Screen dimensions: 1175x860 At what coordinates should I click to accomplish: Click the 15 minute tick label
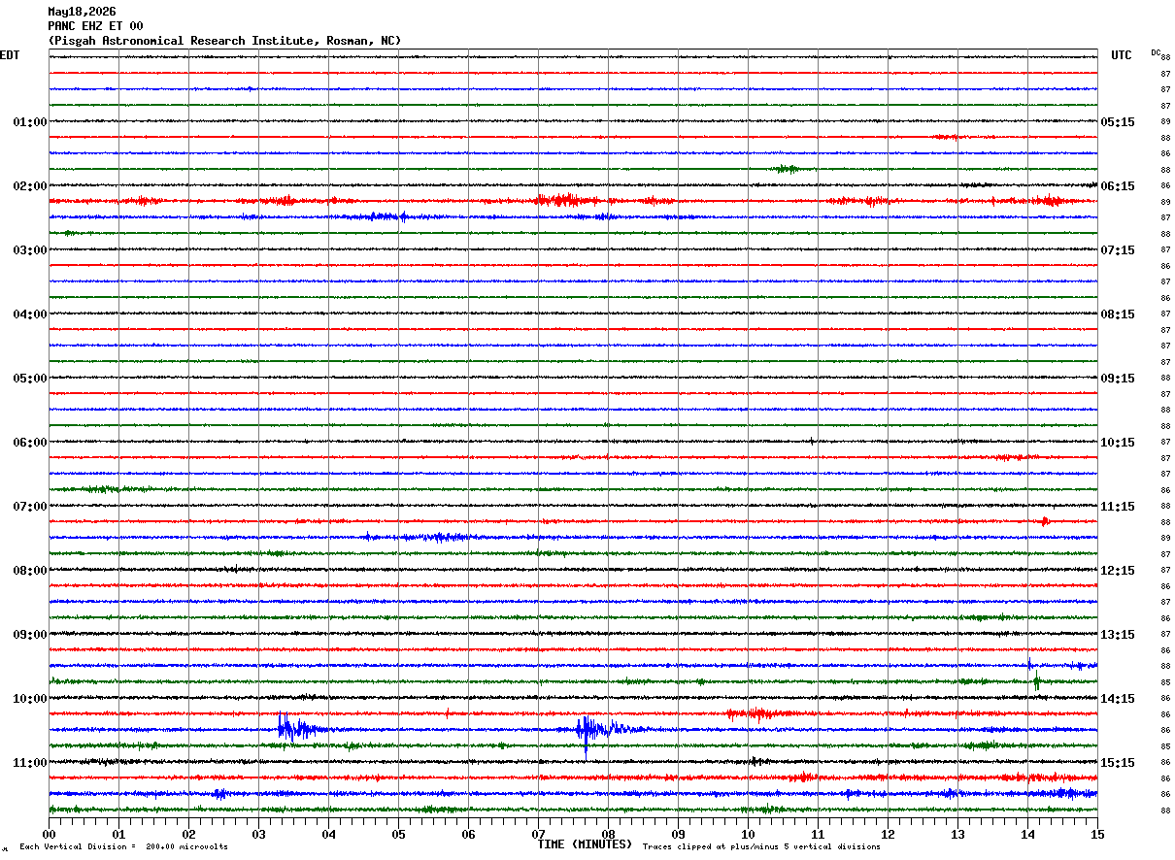[1097, 834]
